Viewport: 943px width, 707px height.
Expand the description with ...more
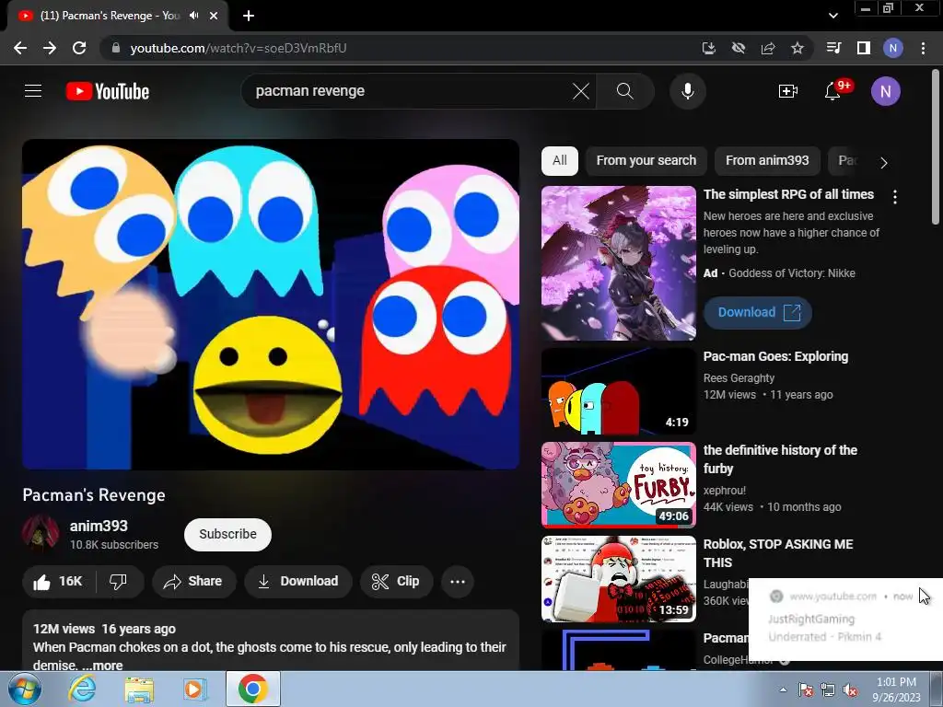pyautogui.click(x=103, y=665)
